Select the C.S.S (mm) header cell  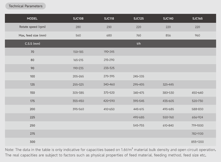coord(32,44)
